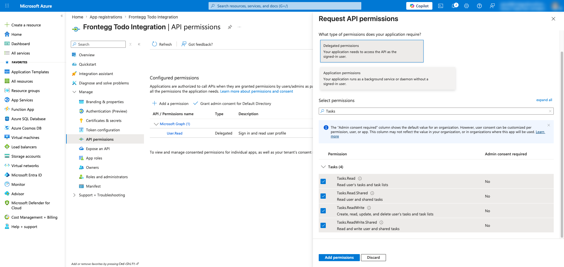The image size is (564, 267).
Task: Grant admin consent for Default Directory
Action: click(232, 103)
